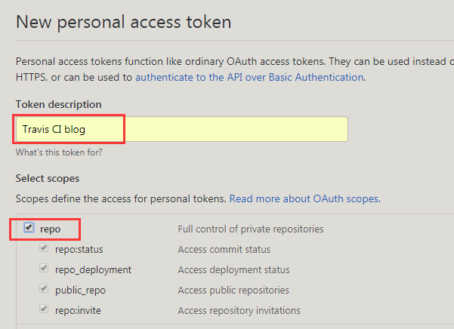Toggle the repo:status checkbox
Image resolution: width=454 pixels, height=329 pixels.
44,248
